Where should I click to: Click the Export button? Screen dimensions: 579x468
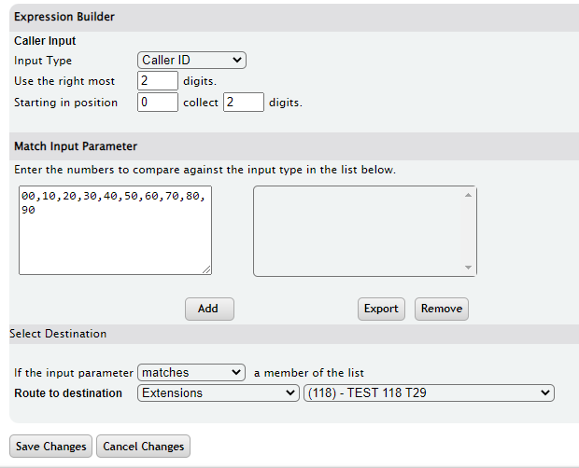(381, 309)
